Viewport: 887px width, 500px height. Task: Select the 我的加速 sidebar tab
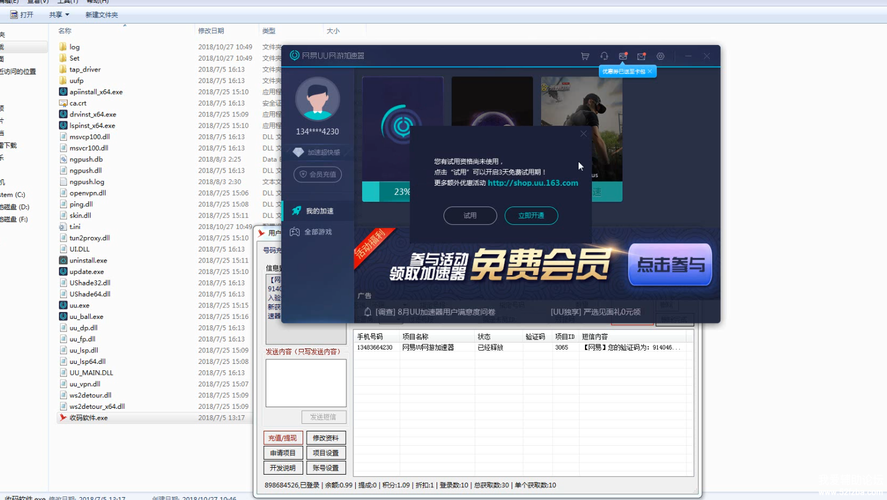[x=318, y=211]
